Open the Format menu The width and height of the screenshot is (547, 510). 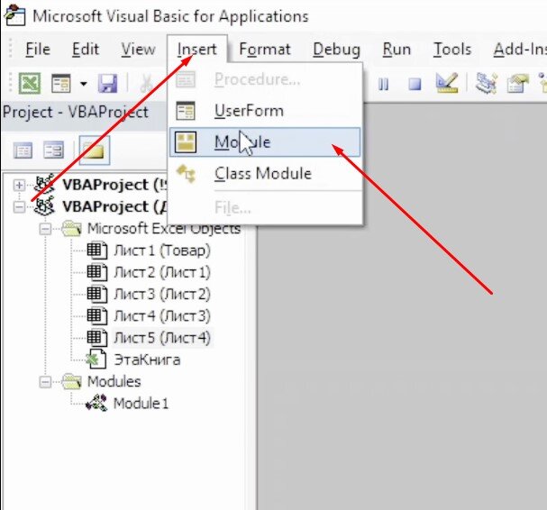pos(265,50)
